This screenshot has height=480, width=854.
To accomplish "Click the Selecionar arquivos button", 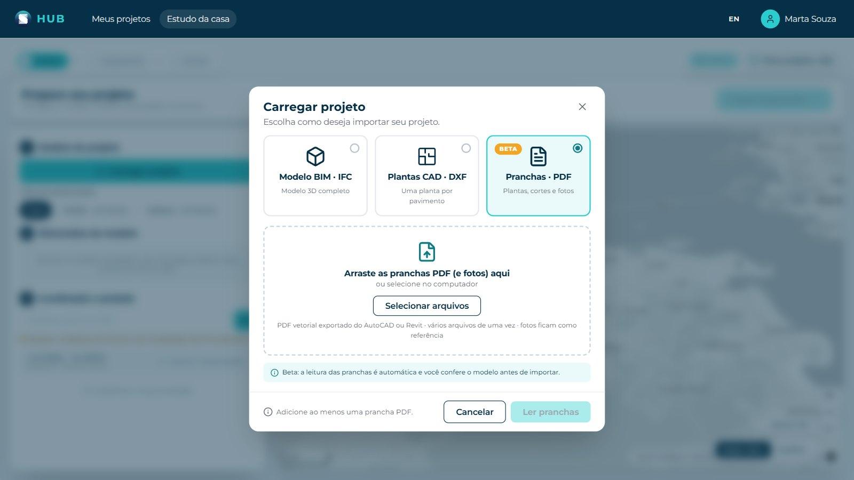I will pyautogui.click(x=427, y=306).
